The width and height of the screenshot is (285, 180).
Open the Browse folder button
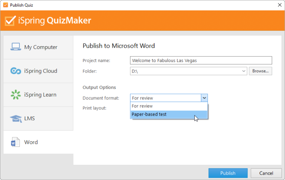pyautogui.click(x=260, y=71)
